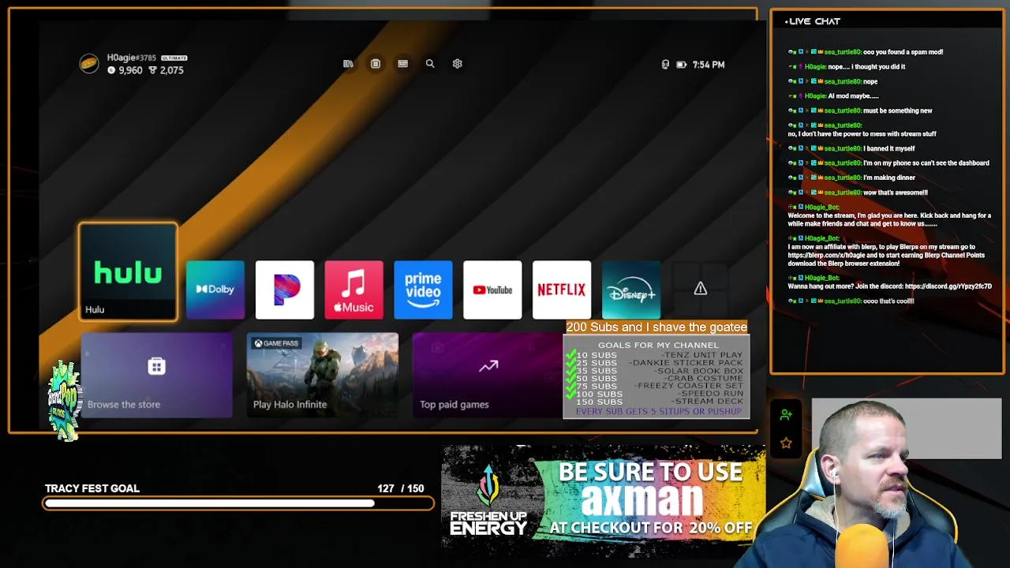1010x568 pixels.
Task: Open Top paid games tile
Action: click(x=487, y=375)
